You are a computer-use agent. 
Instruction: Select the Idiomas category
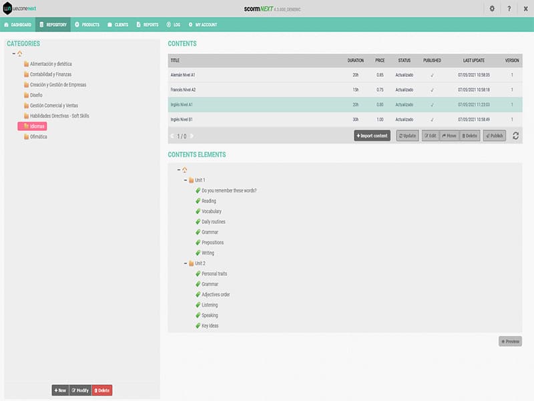32,126
